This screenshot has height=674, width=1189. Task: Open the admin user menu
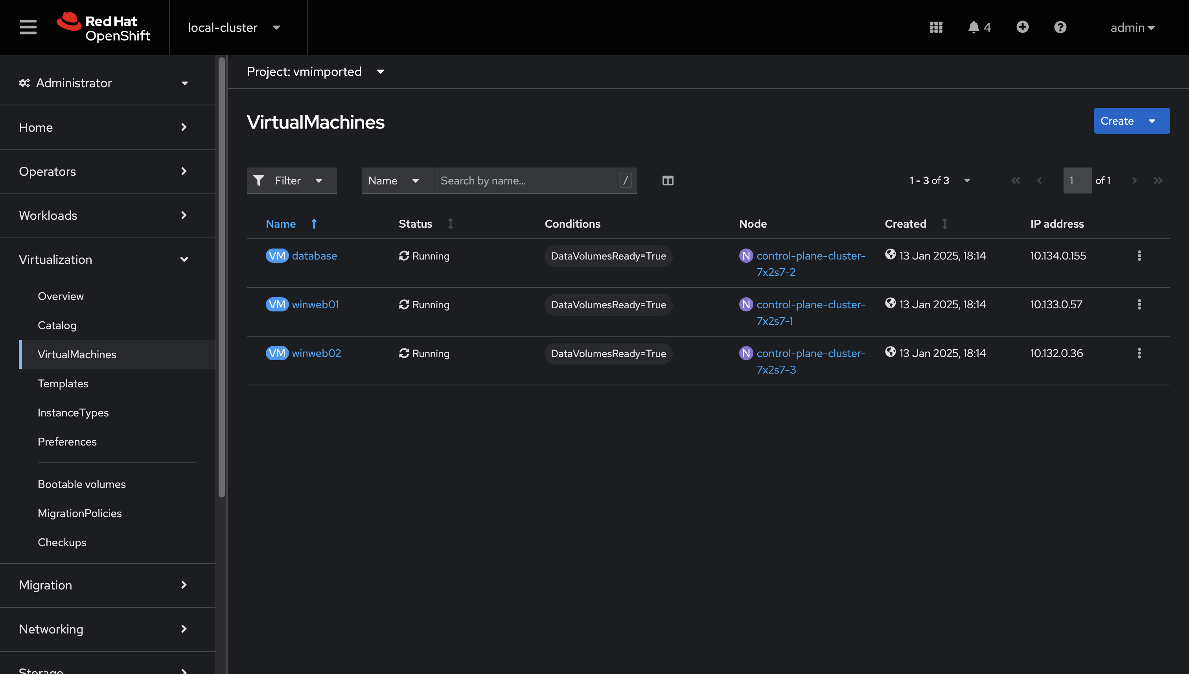(1132, 27)
